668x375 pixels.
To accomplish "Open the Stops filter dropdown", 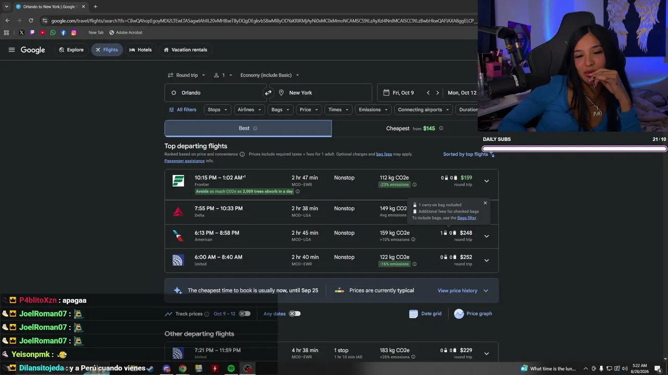I will (x=218, y=110).
